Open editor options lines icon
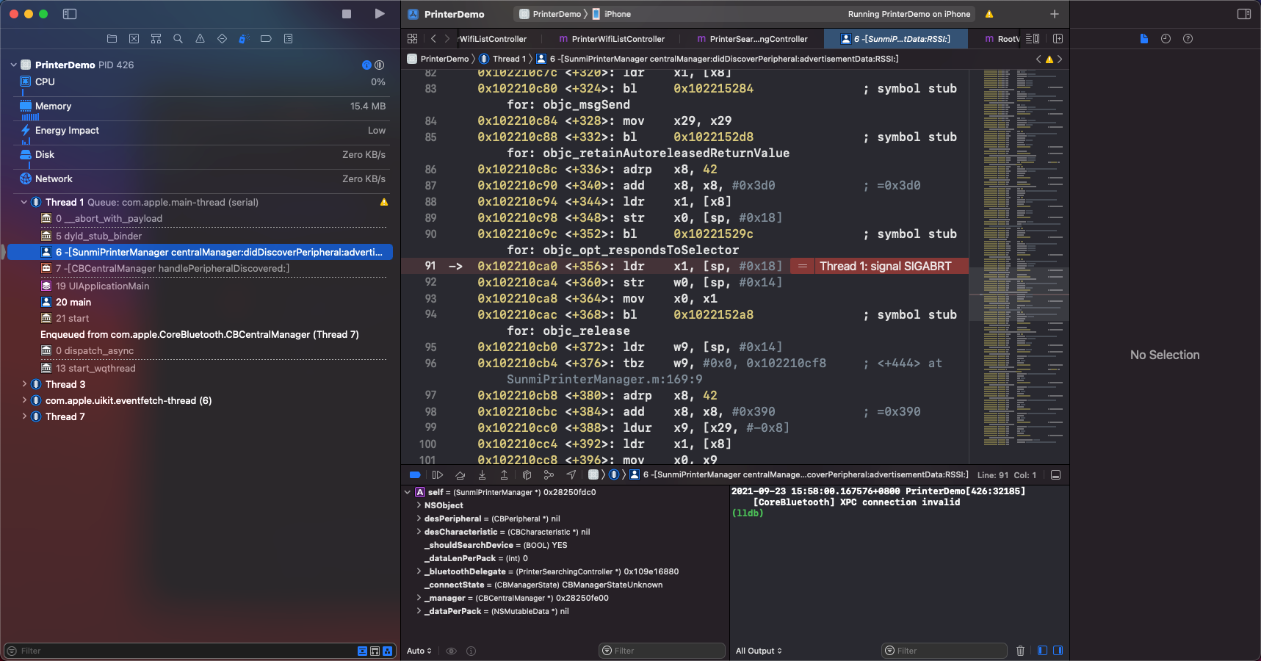1261x661 pixels. (1033, 39)
